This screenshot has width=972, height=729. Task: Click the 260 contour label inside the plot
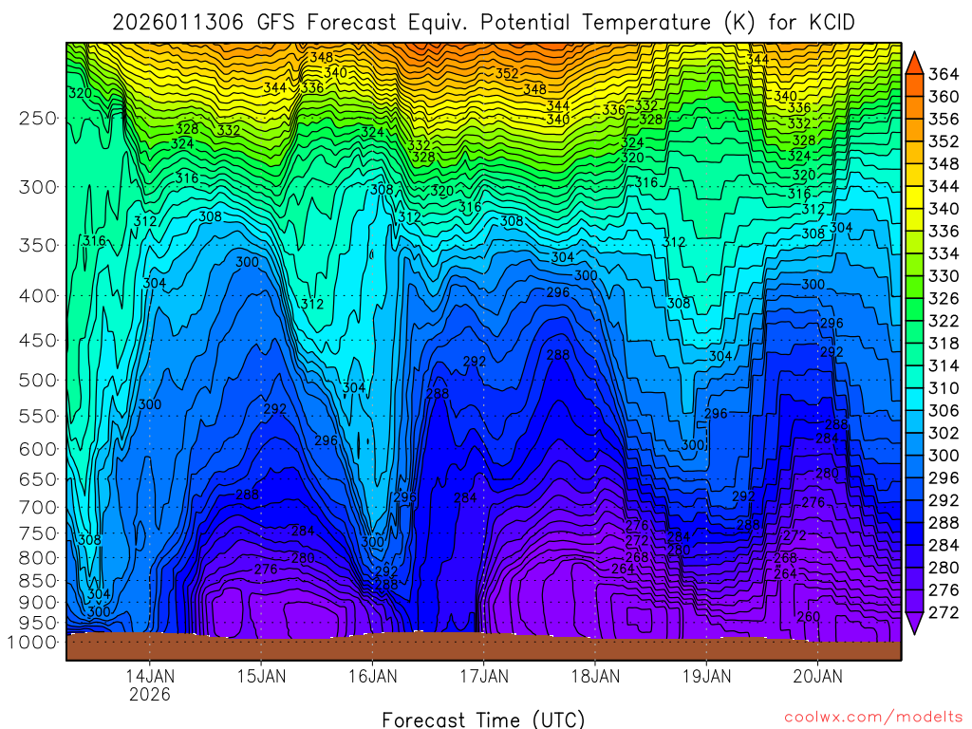coord(809,617)
